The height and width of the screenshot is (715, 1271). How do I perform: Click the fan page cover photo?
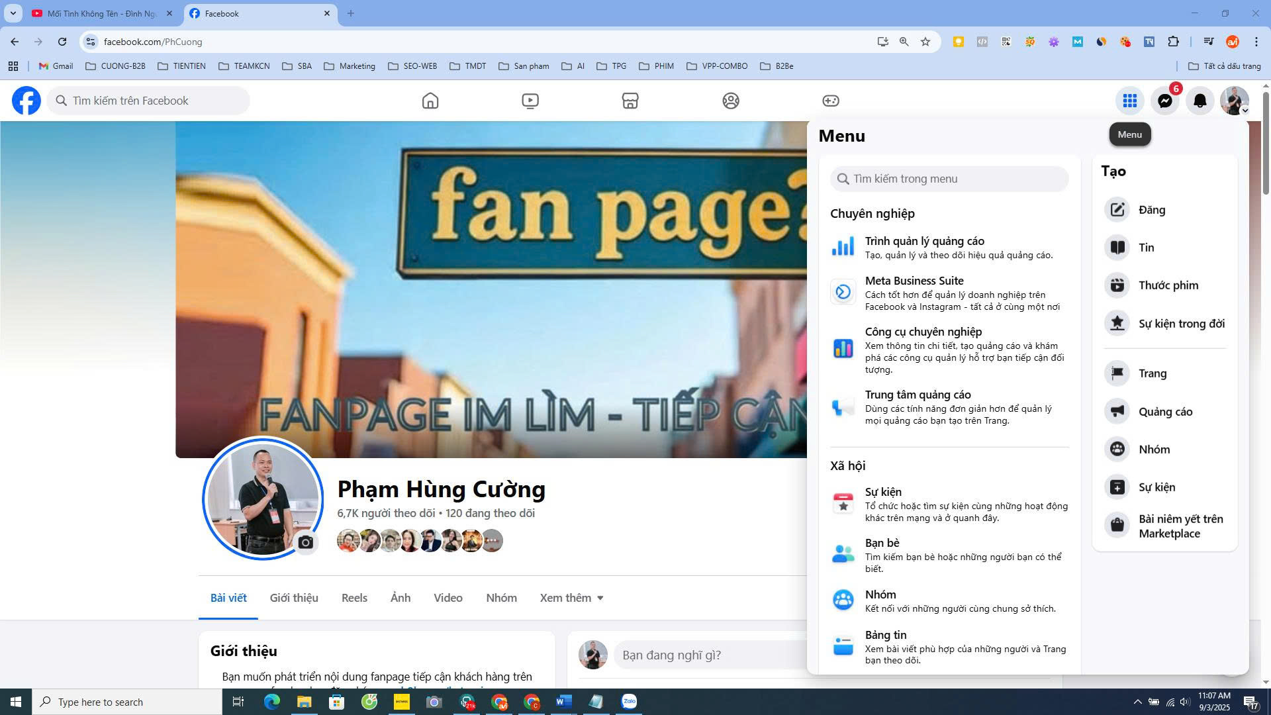pos(491,289)
